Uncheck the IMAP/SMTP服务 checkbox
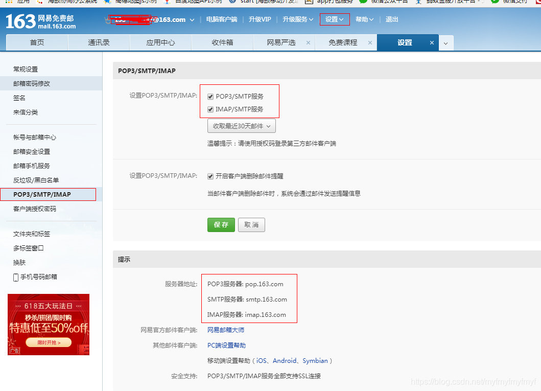This screenshot has height=391, width=541. pos(210,109)
